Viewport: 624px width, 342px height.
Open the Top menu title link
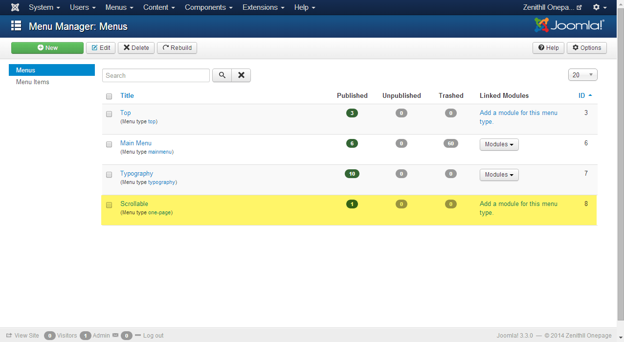point(126,113)
